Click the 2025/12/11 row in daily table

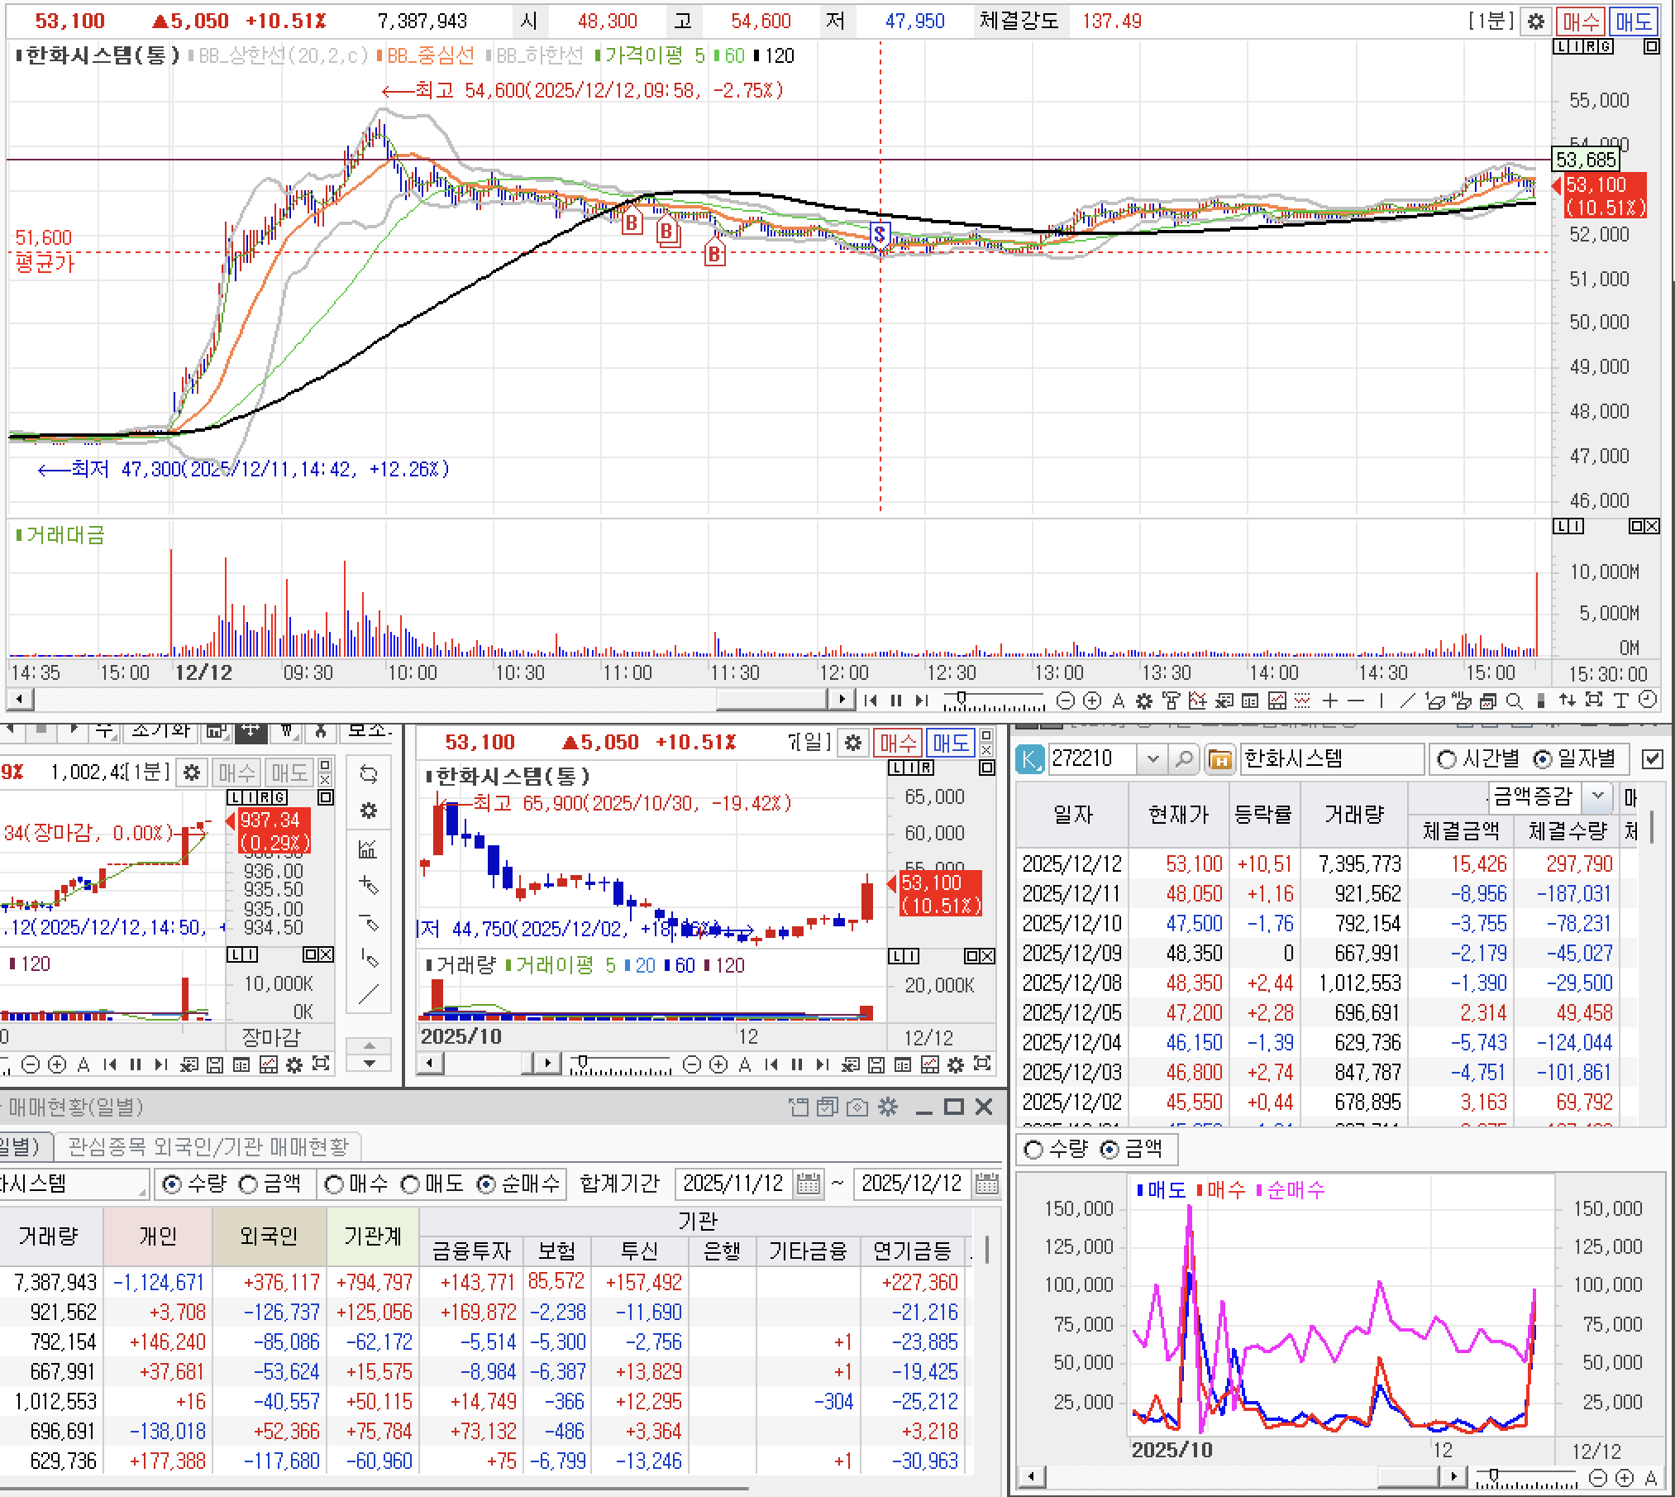pyautogui.click(x=1326, y=893)
